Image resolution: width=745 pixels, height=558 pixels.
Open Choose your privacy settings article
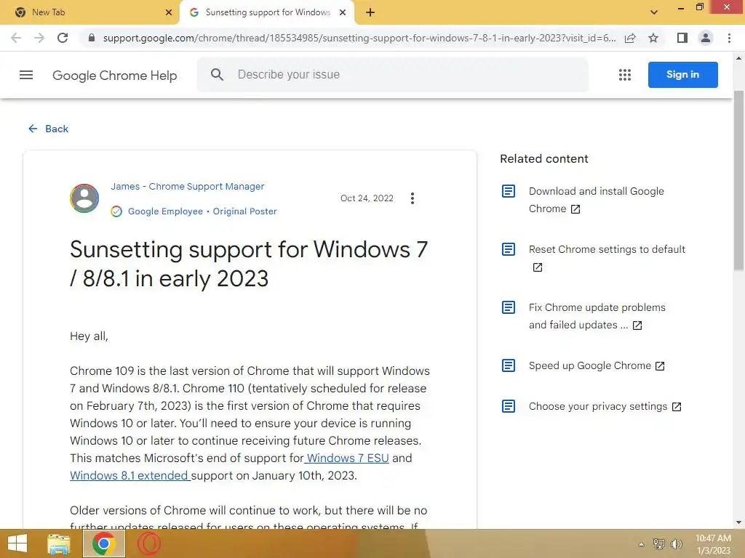605,406
